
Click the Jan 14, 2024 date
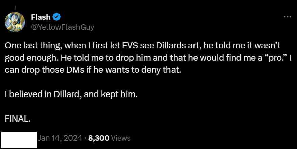point(60,138)
